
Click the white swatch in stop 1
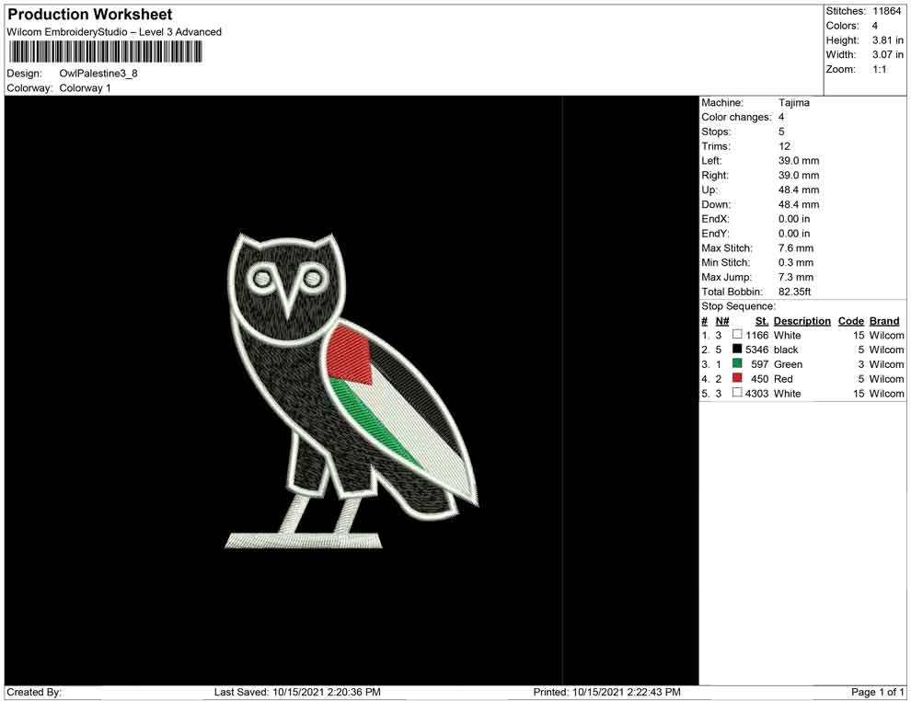point(737,335)
